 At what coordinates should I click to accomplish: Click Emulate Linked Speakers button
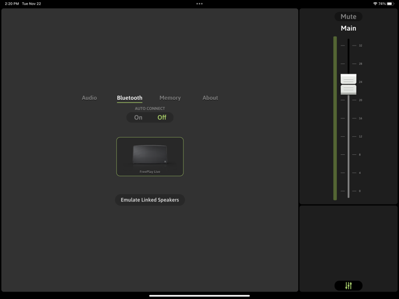coord(150,200)
